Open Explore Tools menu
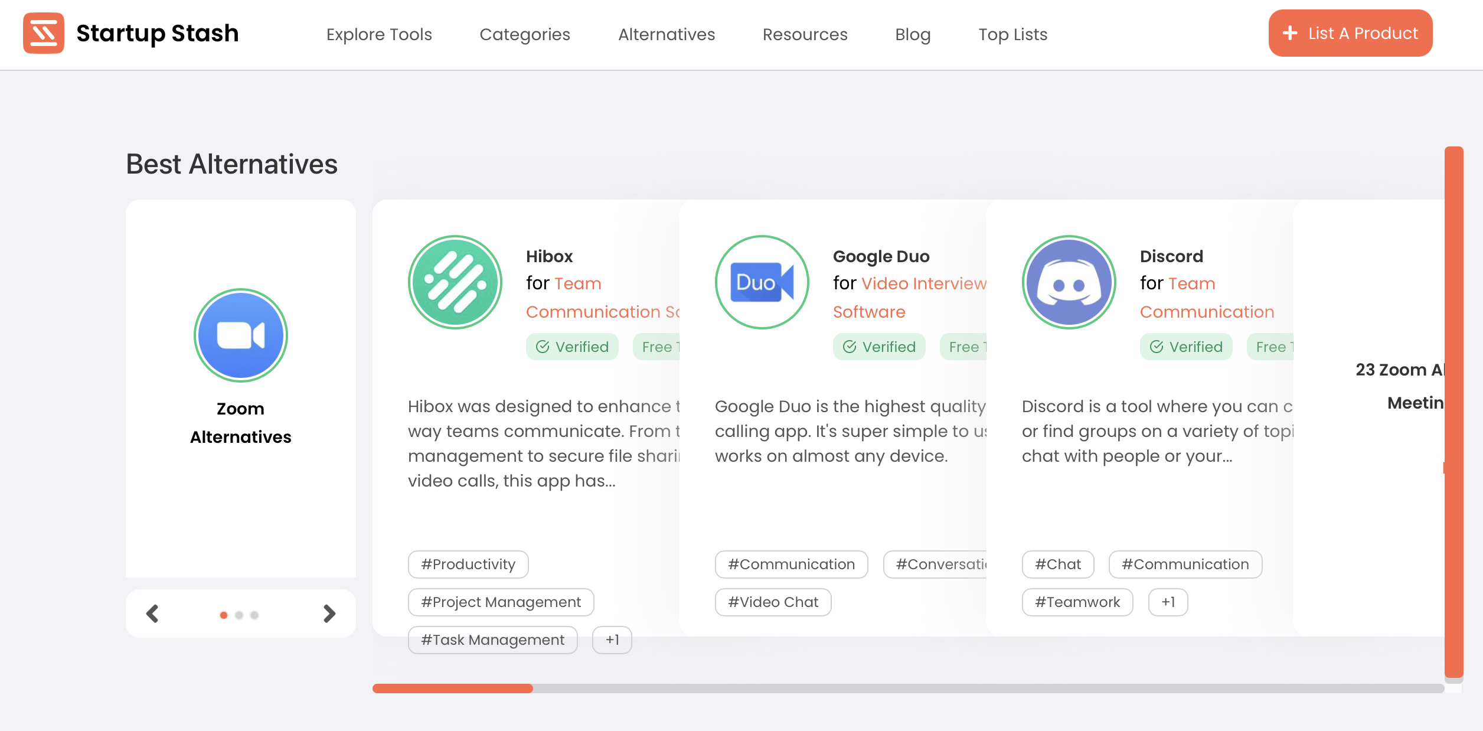 click(379, 34)
